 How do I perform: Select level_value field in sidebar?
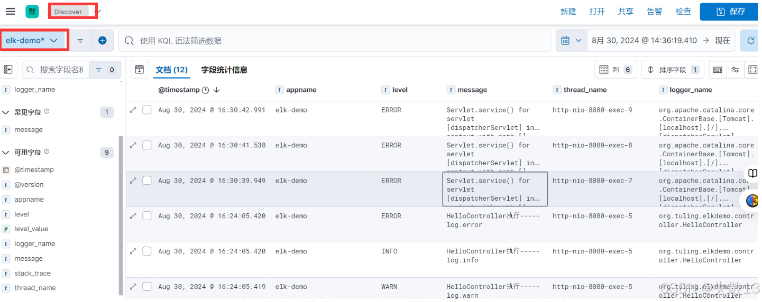coord(31,229)
